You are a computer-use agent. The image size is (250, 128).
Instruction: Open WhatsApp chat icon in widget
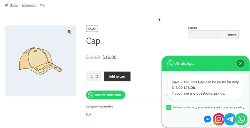pos(241,119)
